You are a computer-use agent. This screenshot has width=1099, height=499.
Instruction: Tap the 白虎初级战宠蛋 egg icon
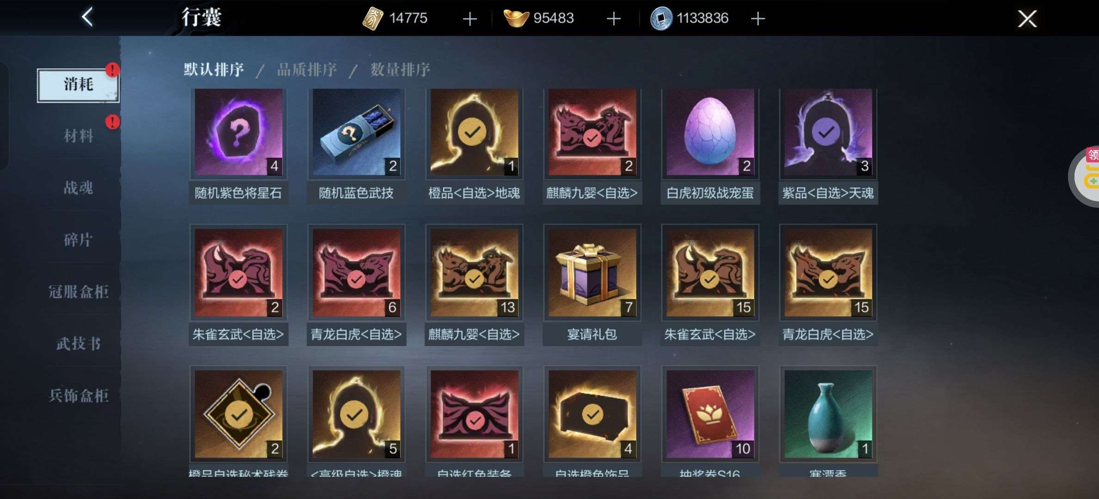[710, 133]
